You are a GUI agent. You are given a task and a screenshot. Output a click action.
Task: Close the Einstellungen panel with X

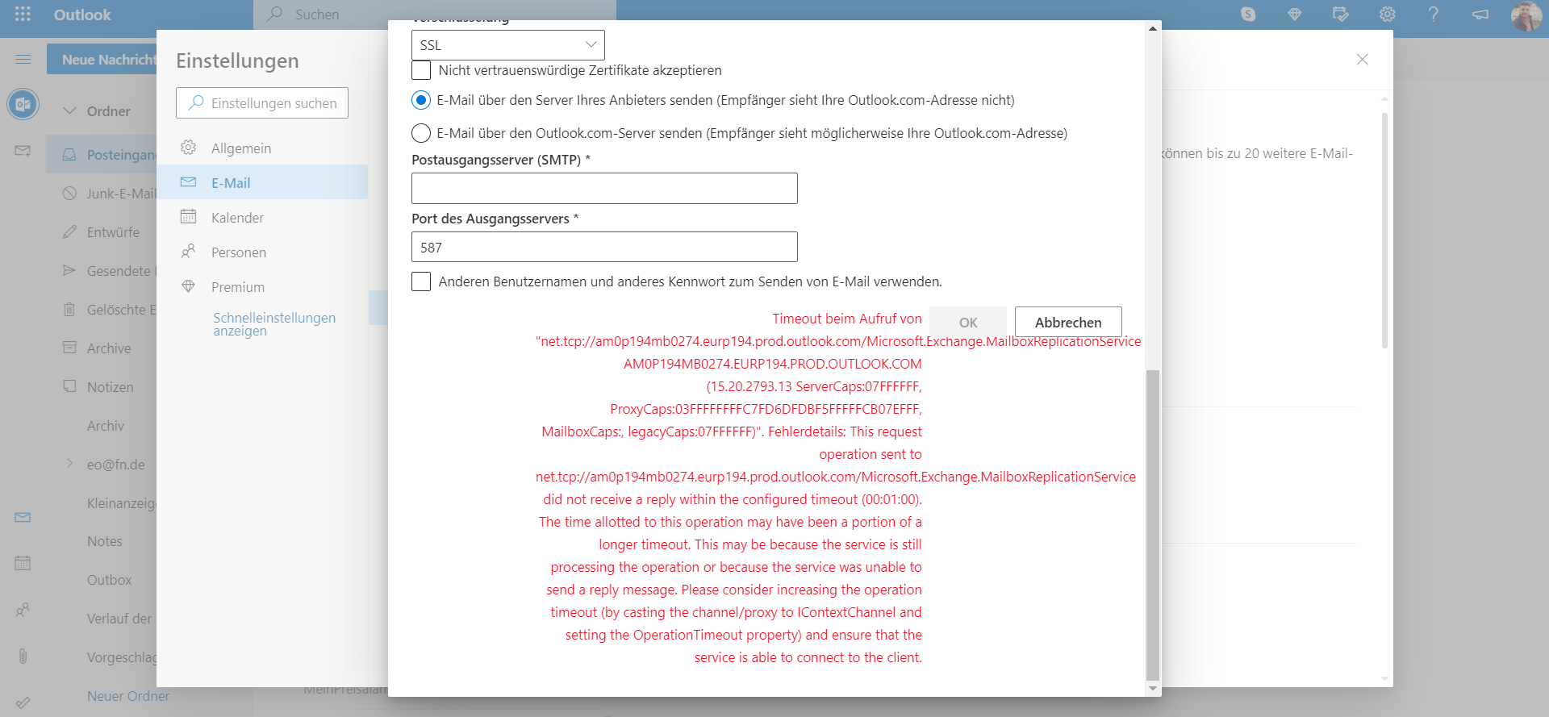click(x=1363, y=60)
